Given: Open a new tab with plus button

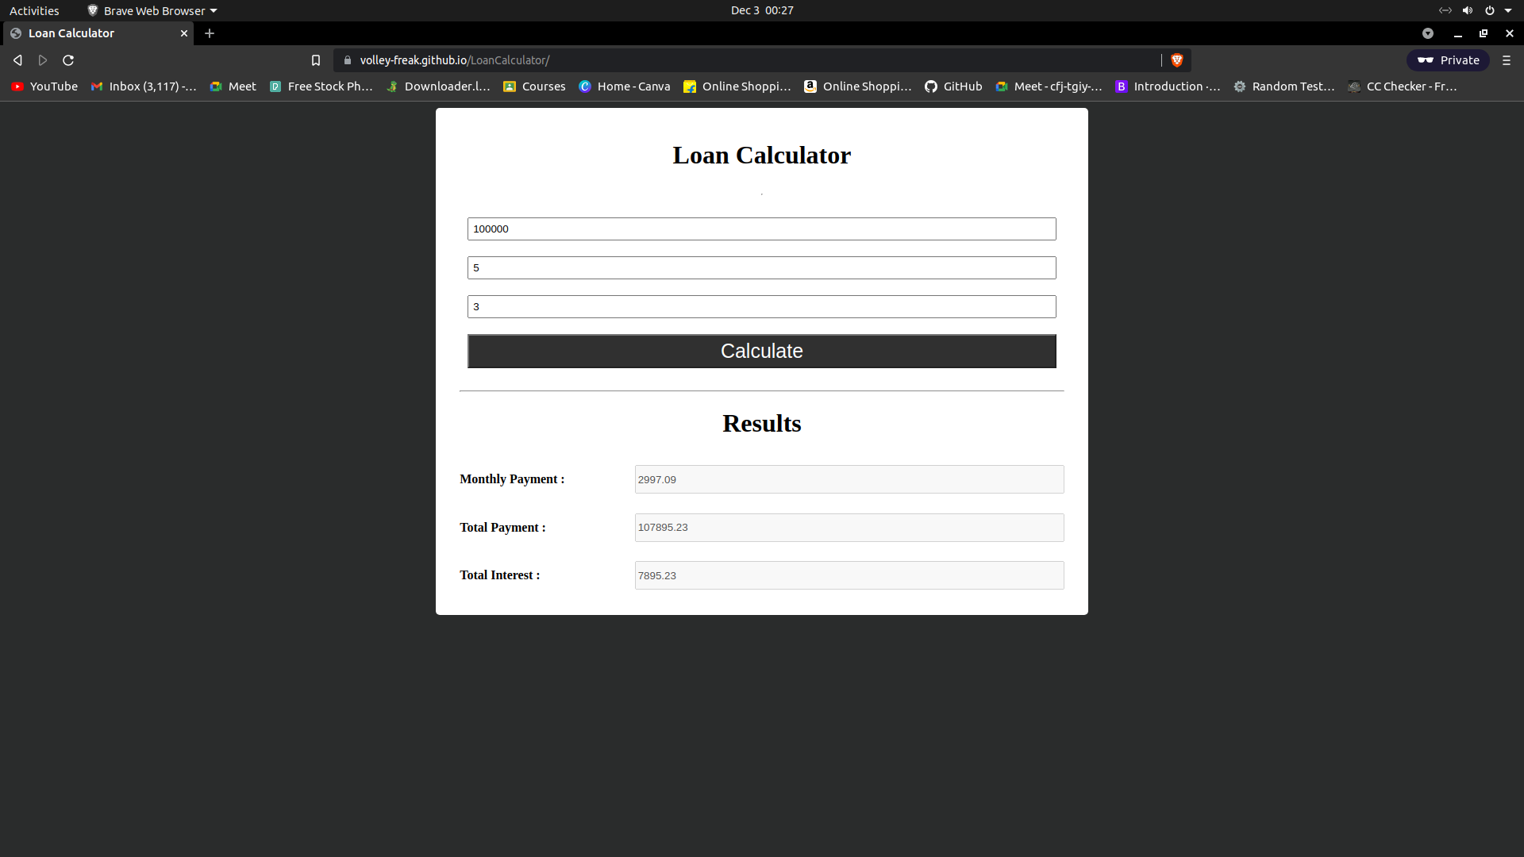Looking at the screenshot, I should 210,33.
